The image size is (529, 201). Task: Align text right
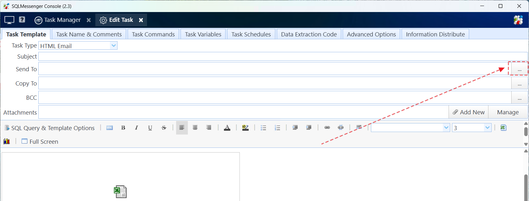(209, 128)
